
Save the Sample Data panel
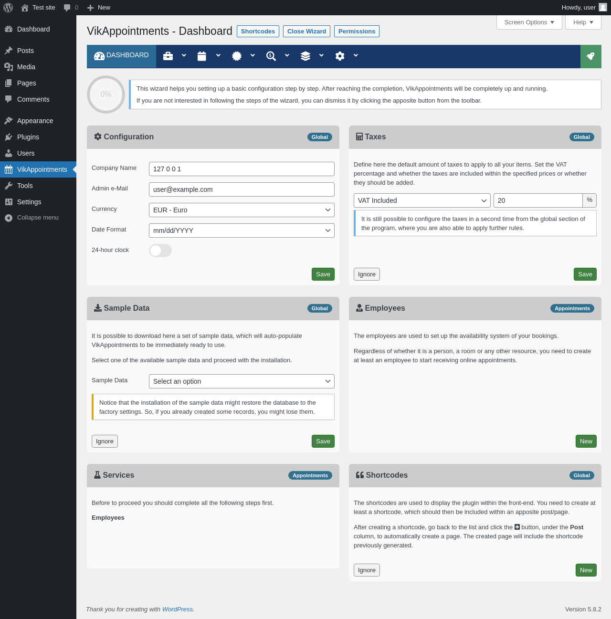[323, 441]
